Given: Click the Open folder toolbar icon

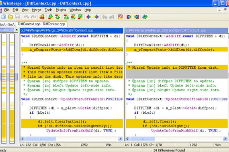Looking at the screenshot, I should (10, 17).
